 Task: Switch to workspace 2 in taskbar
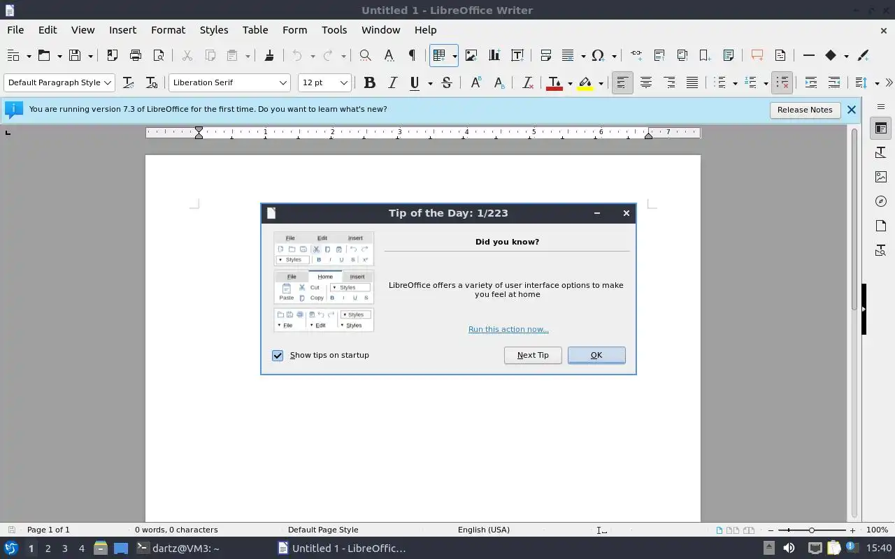48,549
